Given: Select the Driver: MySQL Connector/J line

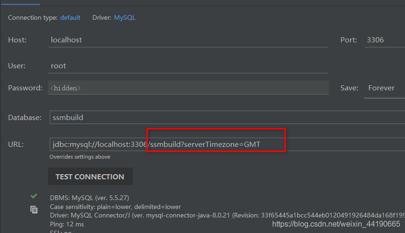Looking at the screenshot, I should [227, 215].
